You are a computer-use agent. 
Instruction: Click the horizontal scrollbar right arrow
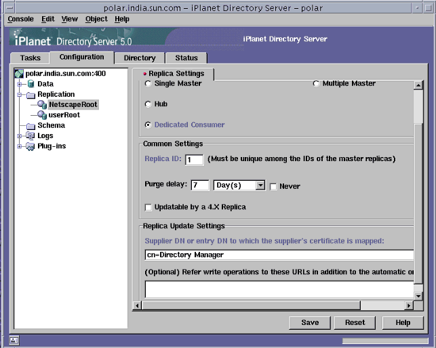coord(408,305)
